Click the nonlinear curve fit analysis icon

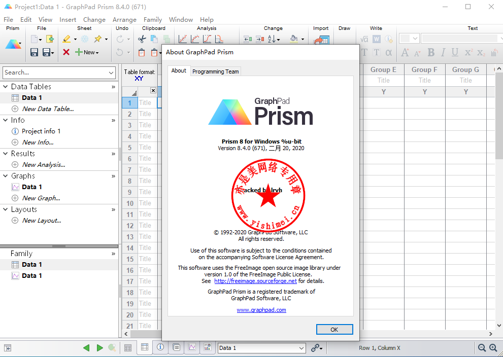195,39
